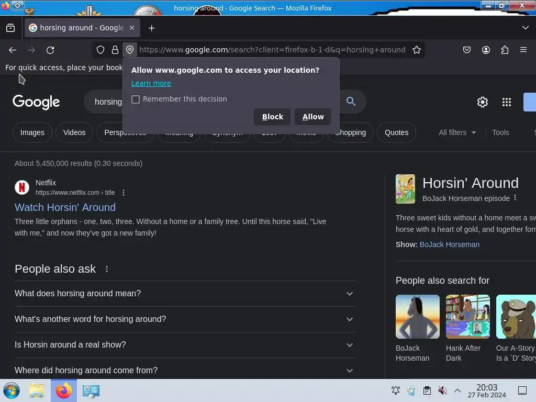Open Firefox View icon
The image size is (536, 402).
(10, 28)
